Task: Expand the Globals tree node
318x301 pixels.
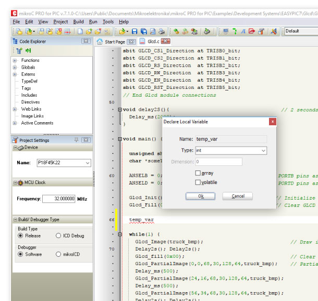Action: (15, 68)
